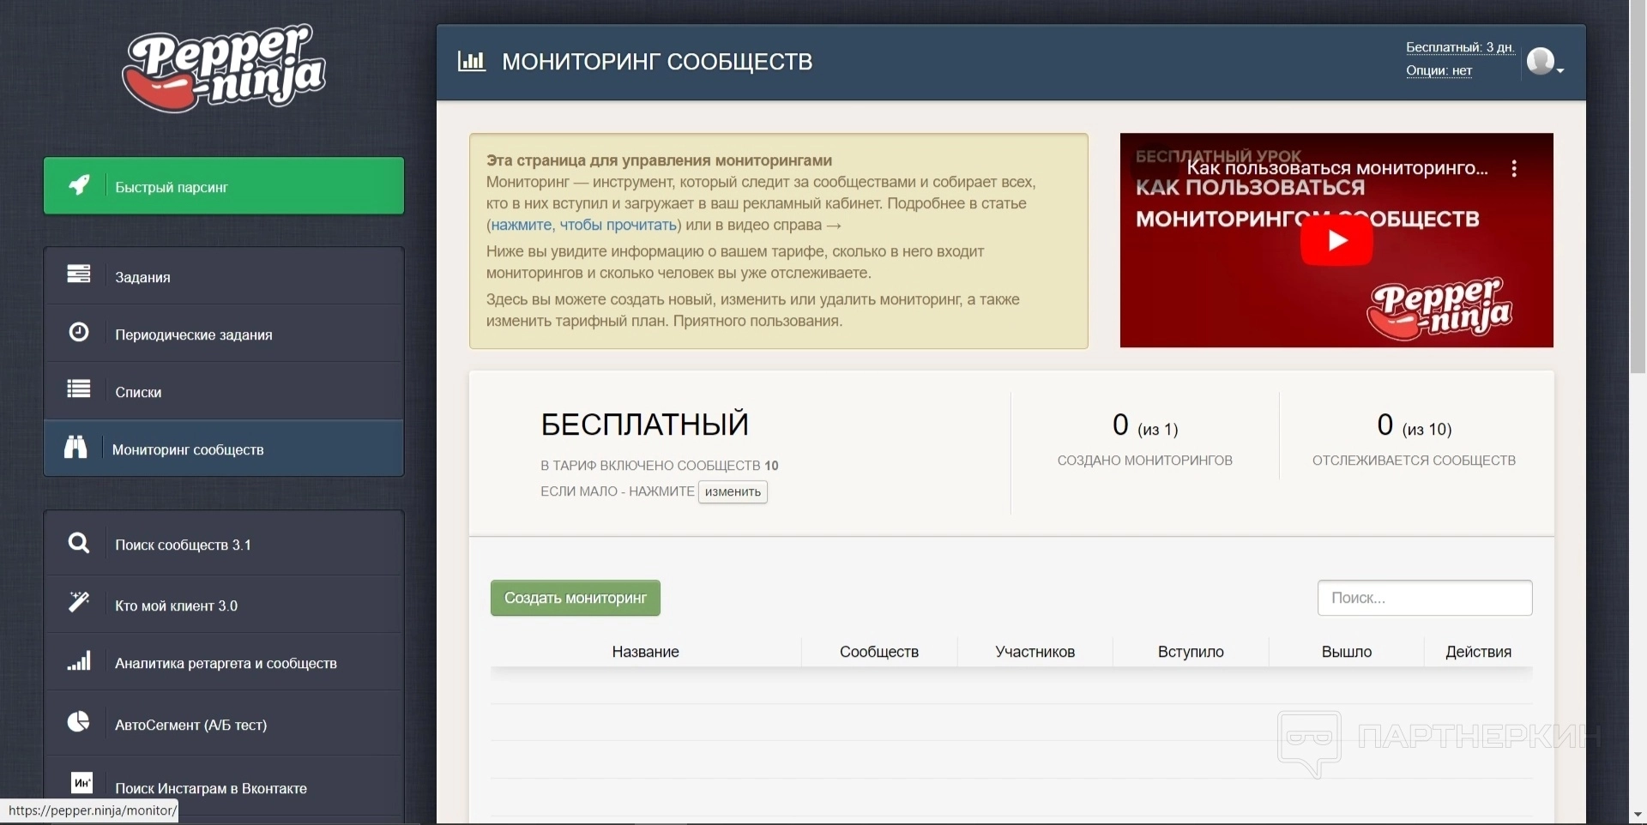Click the Pepper Ninja logo
1647x825 pixels.
[x=224, y=69]
